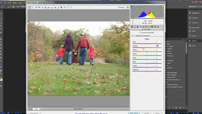Switch to the Luminance tab

point(146,36)
